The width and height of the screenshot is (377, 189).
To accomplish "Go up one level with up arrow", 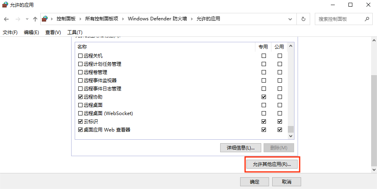I will [35, 19].
